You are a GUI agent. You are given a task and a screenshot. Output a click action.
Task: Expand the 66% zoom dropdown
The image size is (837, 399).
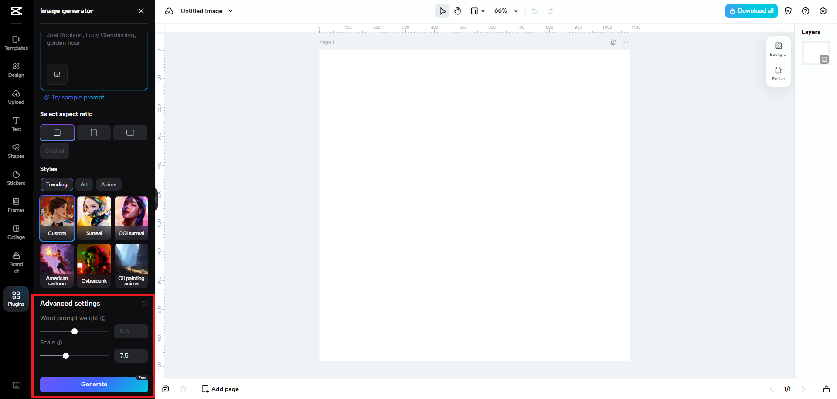click(x=507, y=11)
